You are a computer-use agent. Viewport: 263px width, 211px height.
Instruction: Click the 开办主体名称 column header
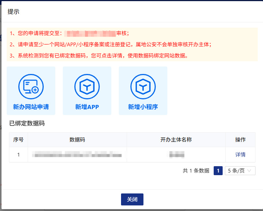pyautogui.click(x=176, y=140)
